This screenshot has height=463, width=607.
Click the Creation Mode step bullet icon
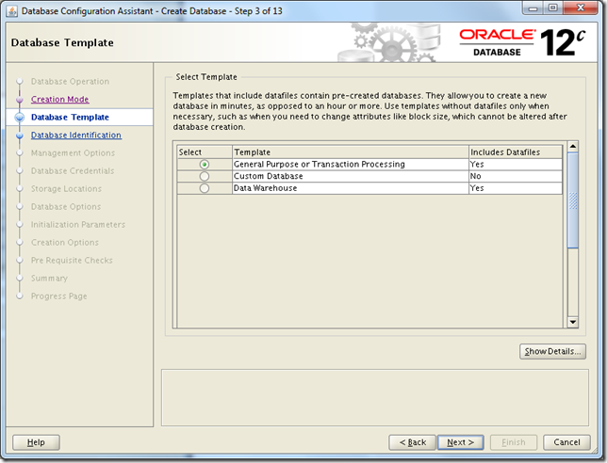pyautogui.click(x=18, y=100)
